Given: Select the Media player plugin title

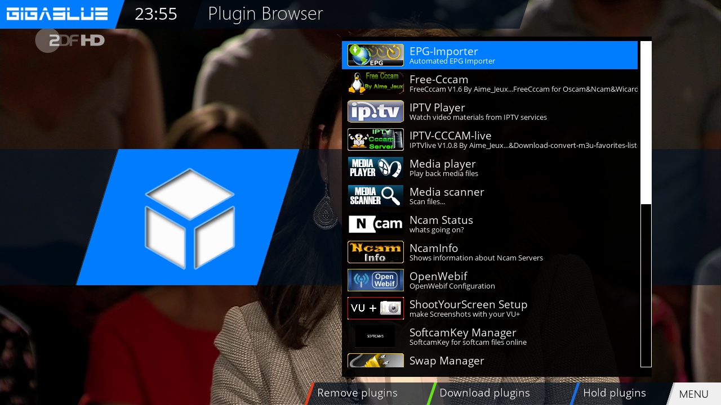Looking at the screenshot, I should (443, 164).
